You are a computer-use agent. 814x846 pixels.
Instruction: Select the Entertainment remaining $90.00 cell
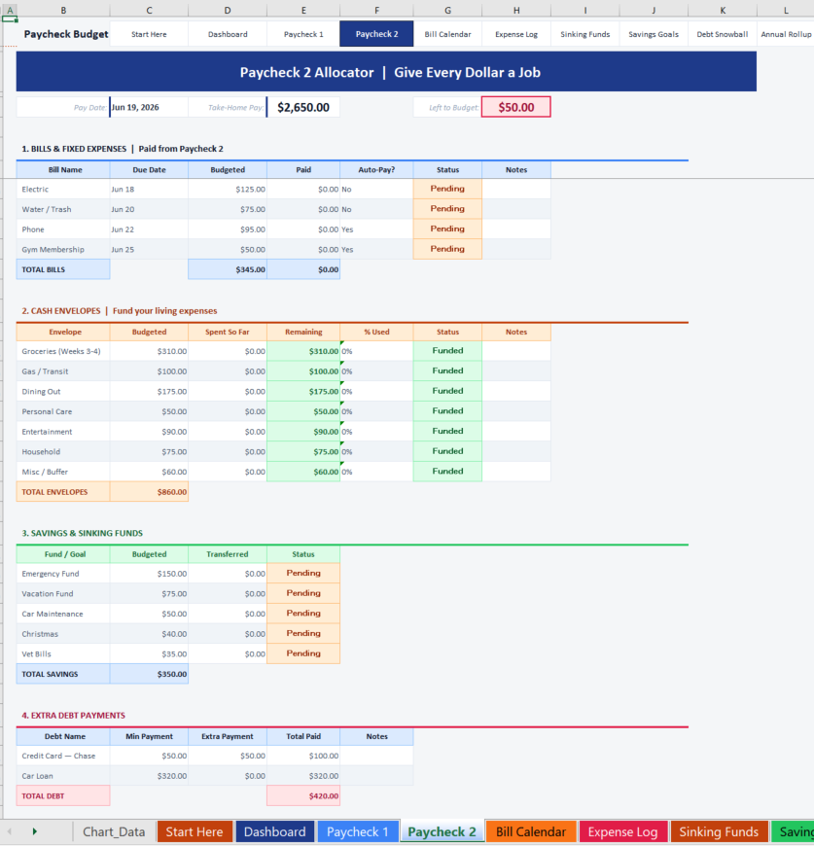coord(303,432)
